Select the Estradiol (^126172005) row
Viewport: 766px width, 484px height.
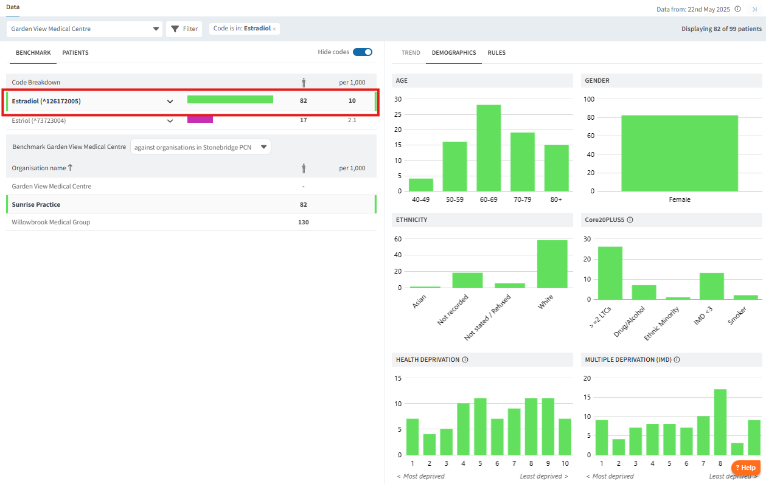(191, 101)
